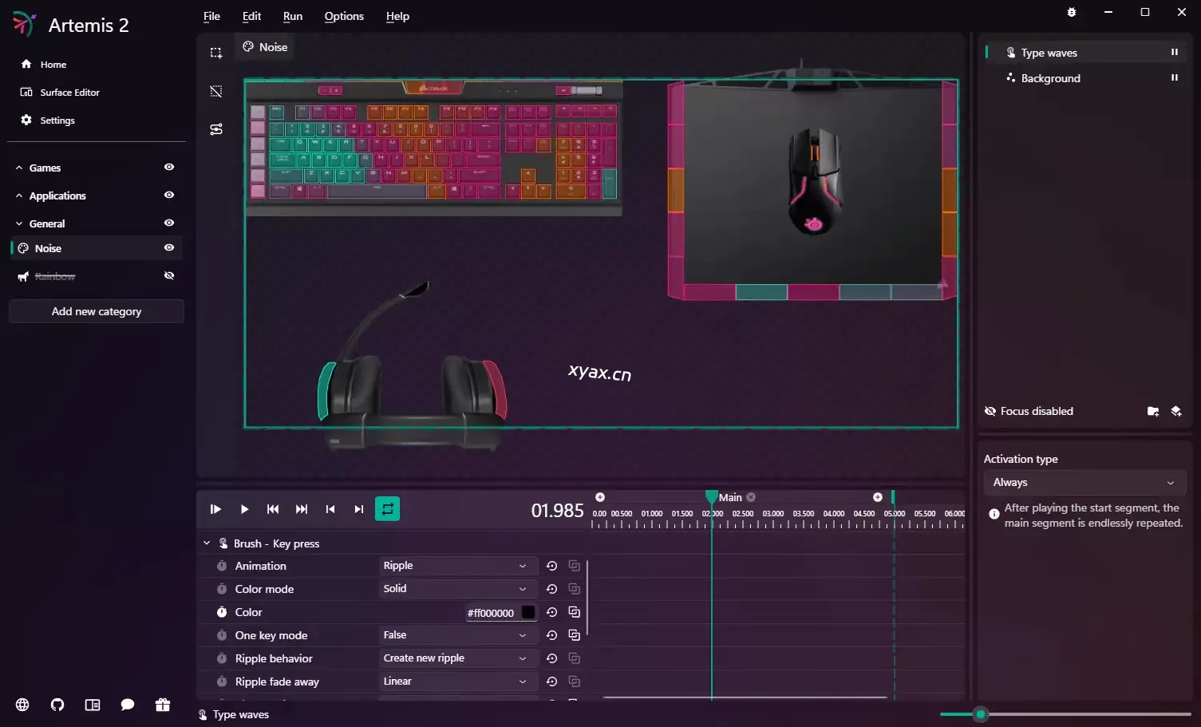Click the add folder icon
Screen dimensions: 1201x727
click(x=1152, y=411)
